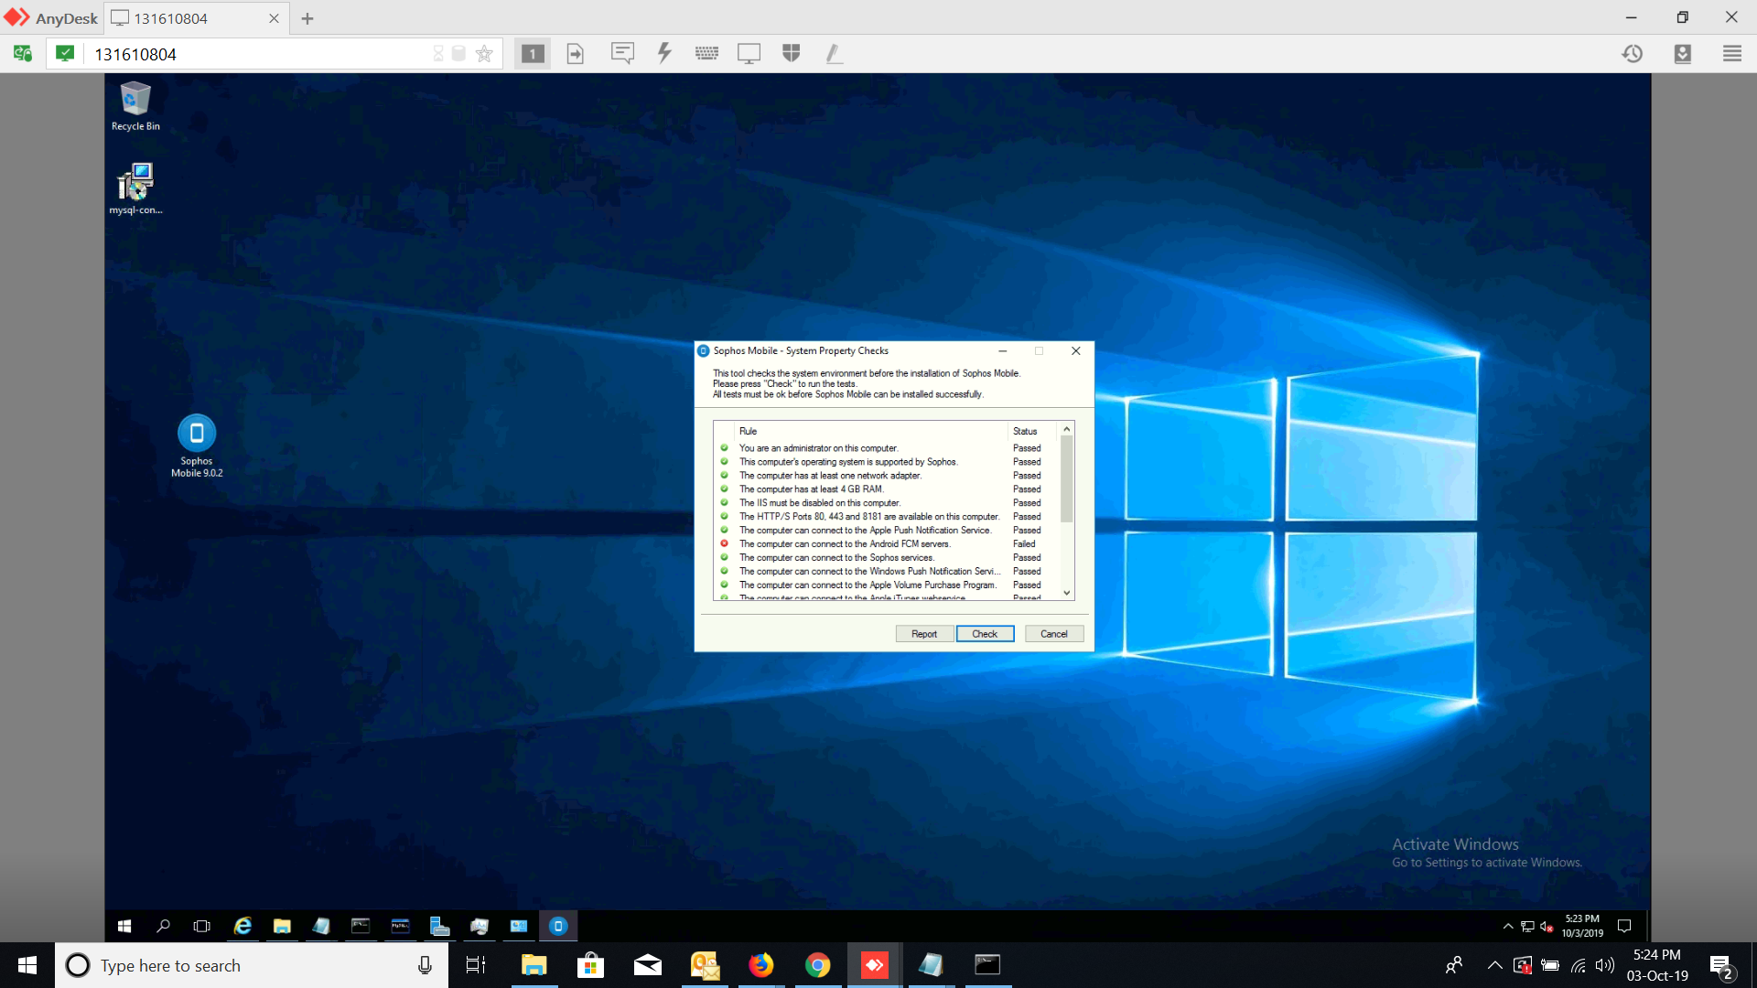Viewport: 1757px width, 988px height.
Task: Select remote monitor 1 button
Action: [533, 54]
